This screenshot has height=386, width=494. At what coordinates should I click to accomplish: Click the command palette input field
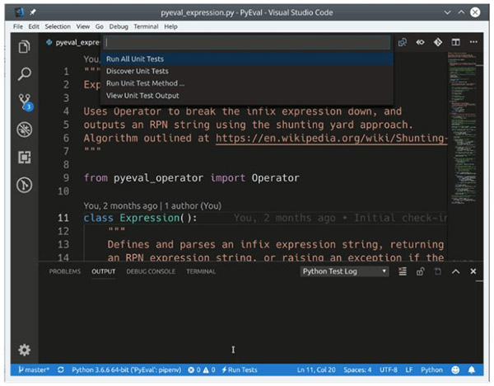[245, 42]
